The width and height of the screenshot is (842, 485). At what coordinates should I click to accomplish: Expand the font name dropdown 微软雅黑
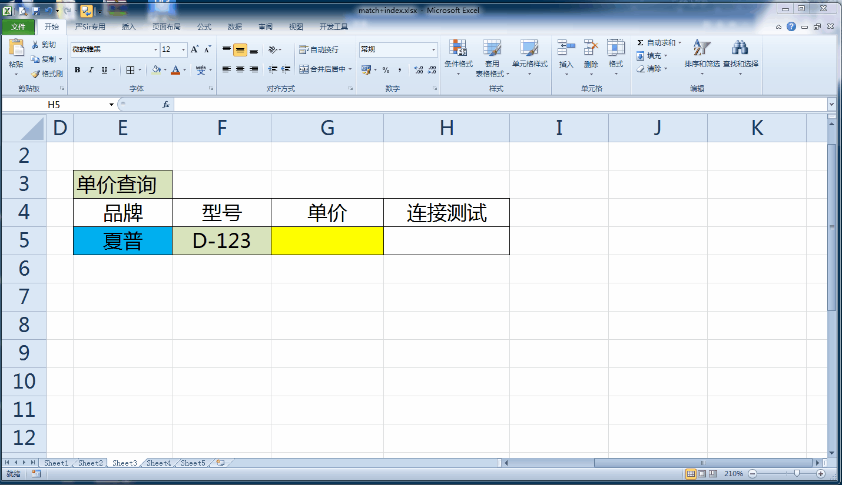pyautogui.click(x=155, y=50)
